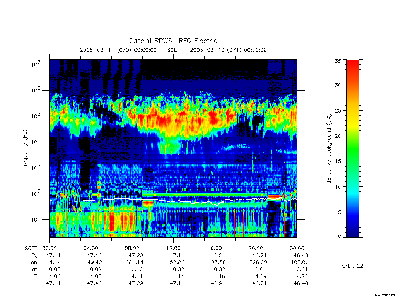Click the LT row label

coord(34,276)
